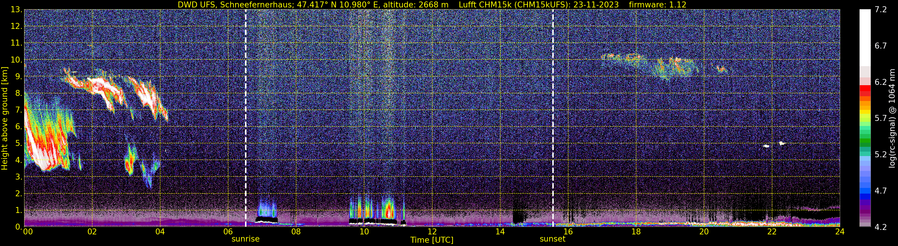
Task: Click the "13." height-axis tick label
Action: pyautogui.click(x=16, y=10)
